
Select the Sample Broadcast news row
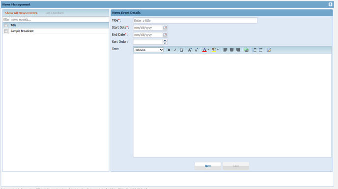[x=56, y=31]
